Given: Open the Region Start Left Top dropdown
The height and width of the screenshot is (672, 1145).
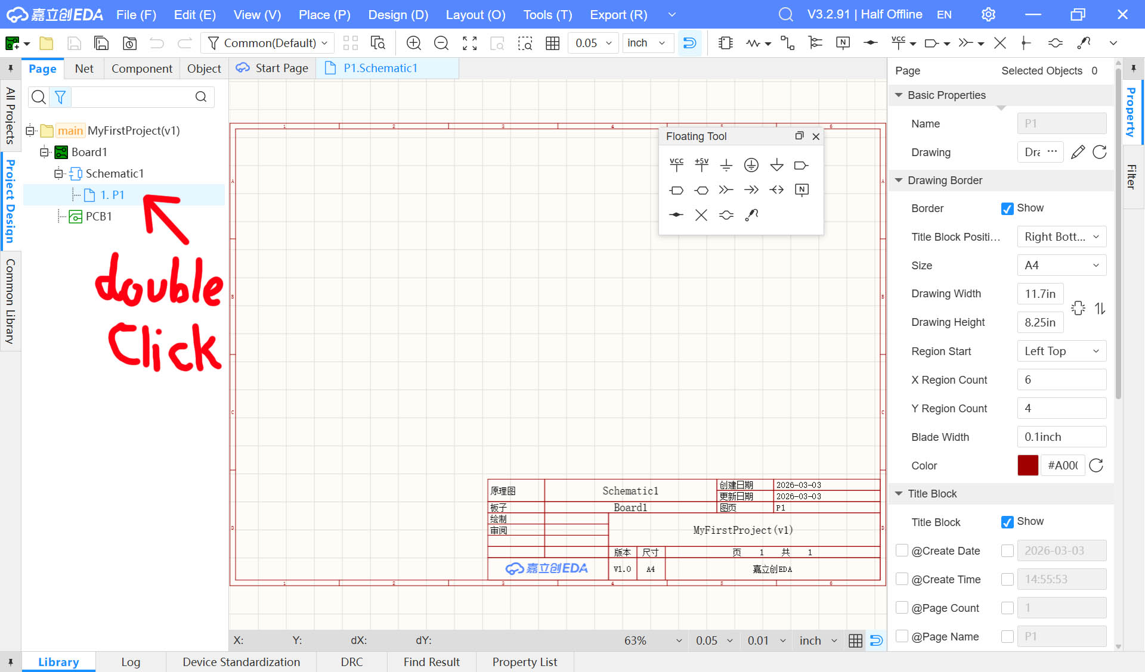Looking at the screenshot, I should point(1062,351).
